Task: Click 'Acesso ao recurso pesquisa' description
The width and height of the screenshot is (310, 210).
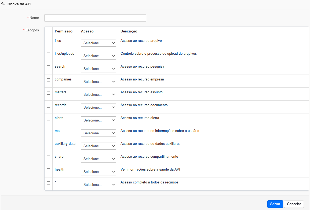Action: (x=142, y=66)
